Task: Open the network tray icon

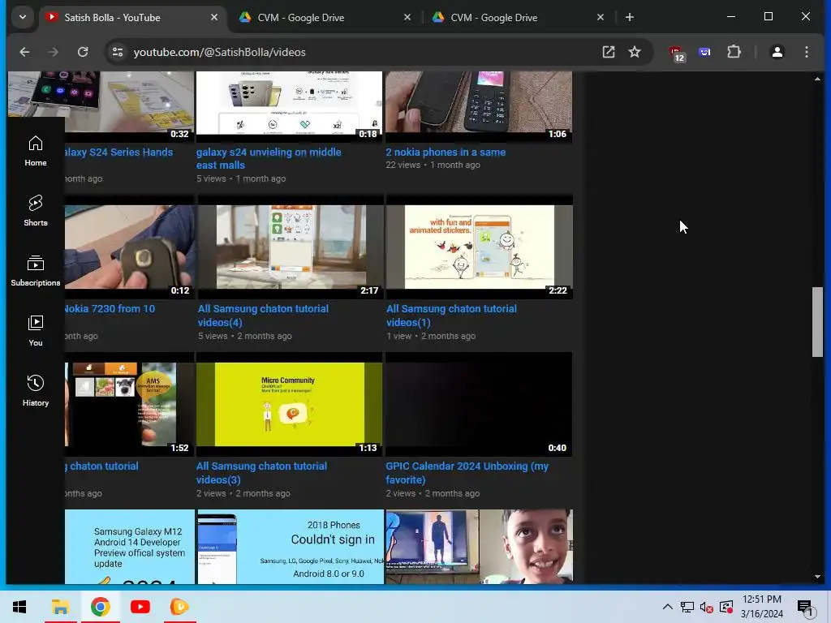Action: tap(687, 607)
